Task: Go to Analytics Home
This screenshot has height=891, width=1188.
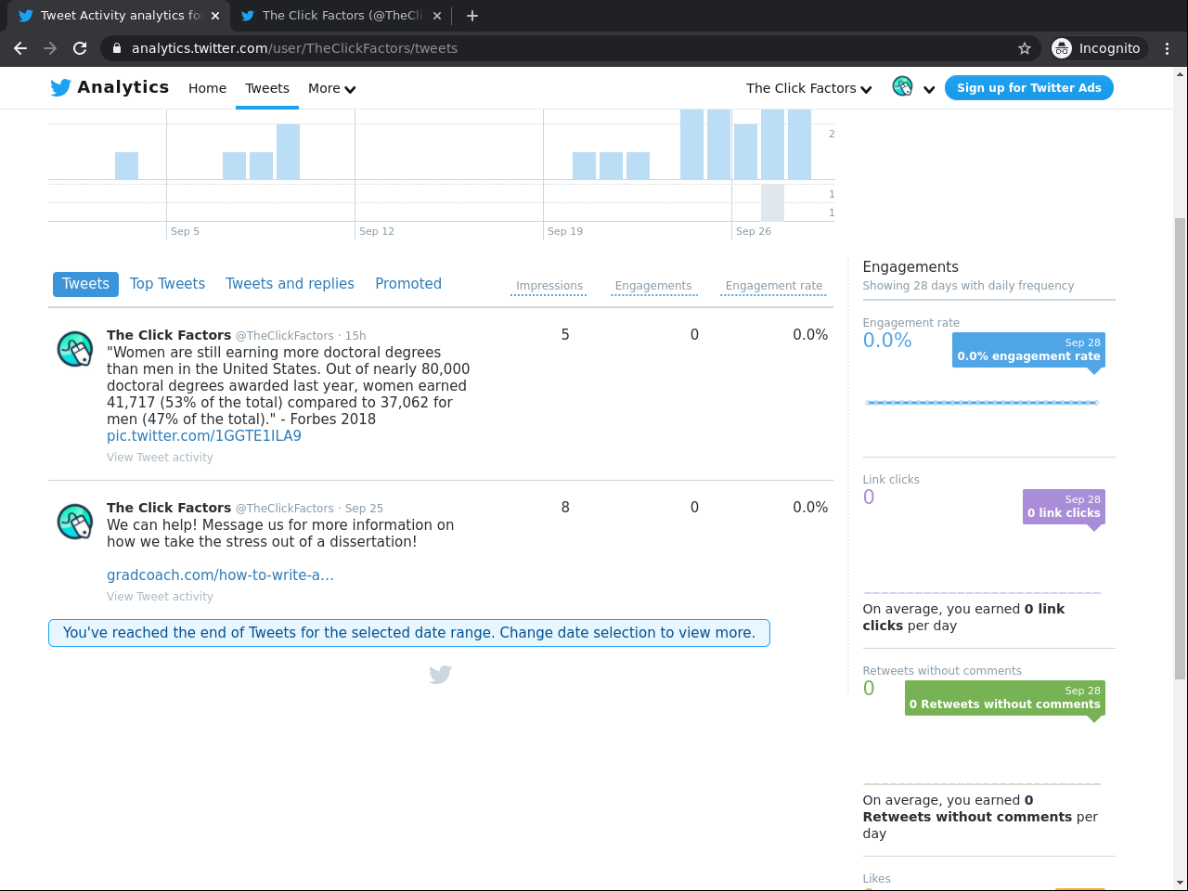Action: pos(207,88)
